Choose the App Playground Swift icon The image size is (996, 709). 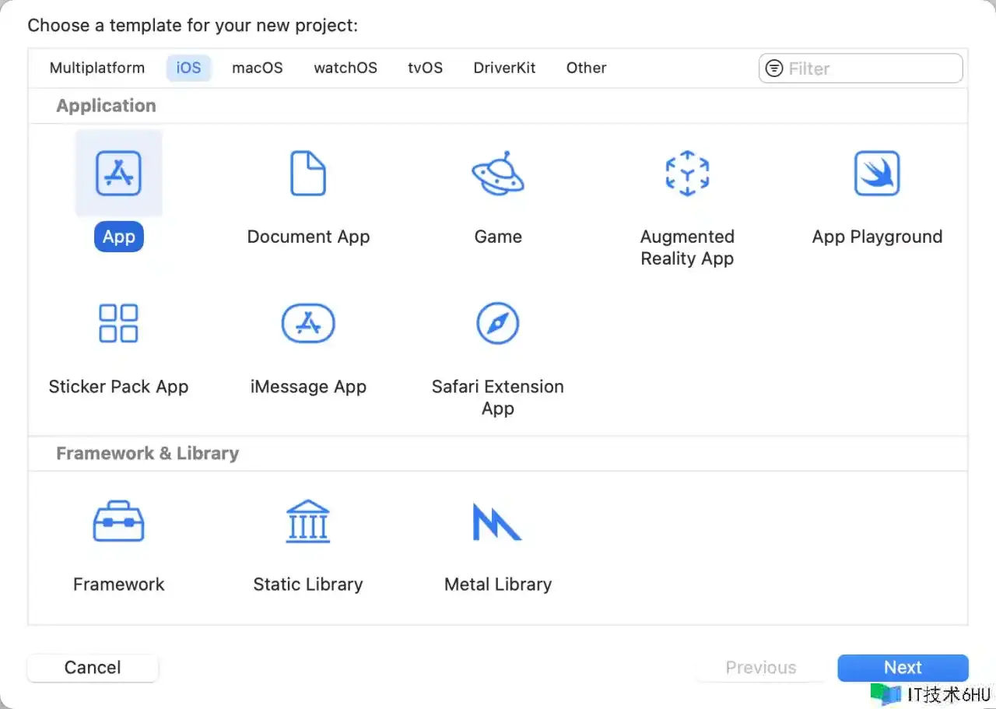pos(877,173)
